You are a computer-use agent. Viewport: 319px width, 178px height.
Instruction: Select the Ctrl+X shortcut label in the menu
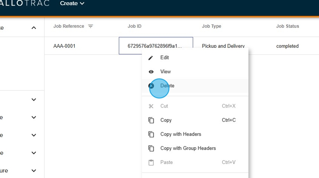point(228,106)
